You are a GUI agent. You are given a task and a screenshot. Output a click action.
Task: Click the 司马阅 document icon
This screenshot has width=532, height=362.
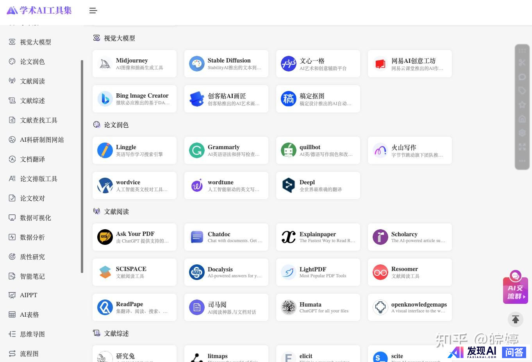click(x=197, y=307)
